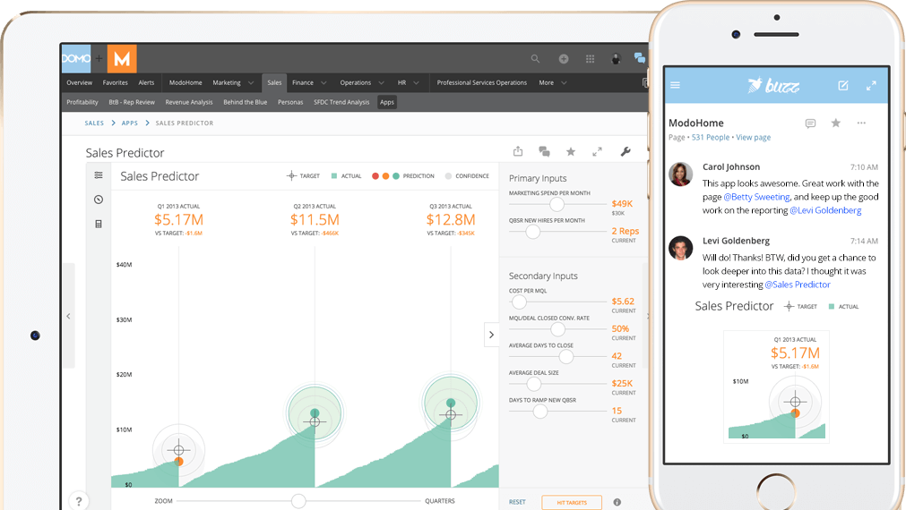Toggle the Target legend in tablet chart
This screenshot has height=510, width=906.
coord(304,176)
